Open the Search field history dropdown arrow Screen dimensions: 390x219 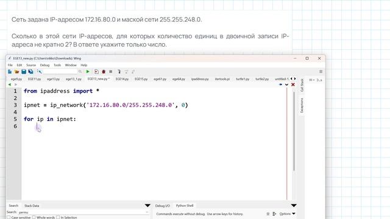[147, 212]
